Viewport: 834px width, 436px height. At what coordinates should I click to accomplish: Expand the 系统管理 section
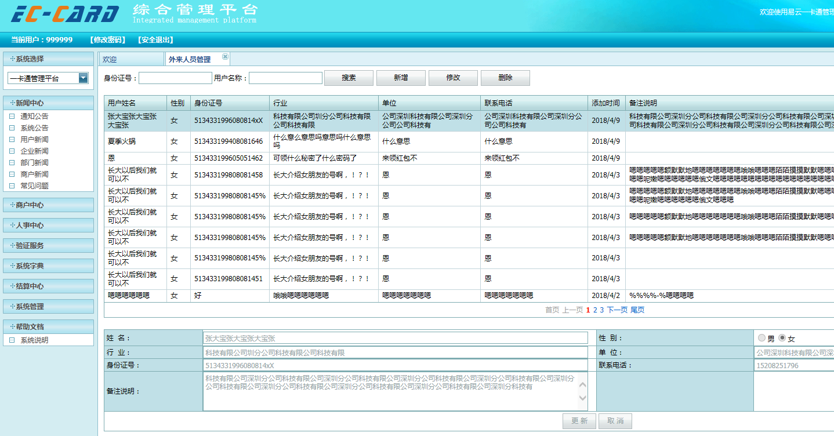pos(49,306)
